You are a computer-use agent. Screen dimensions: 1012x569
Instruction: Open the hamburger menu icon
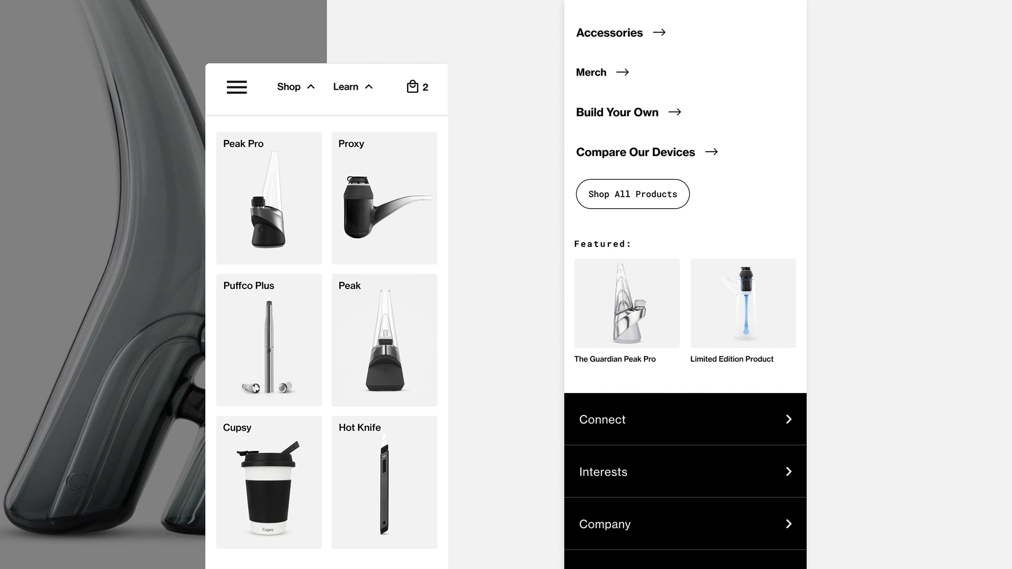tap(236, 87)
